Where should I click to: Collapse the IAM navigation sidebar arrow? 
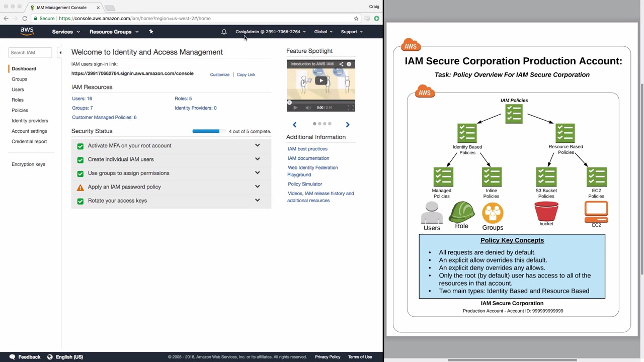(60, 52)
